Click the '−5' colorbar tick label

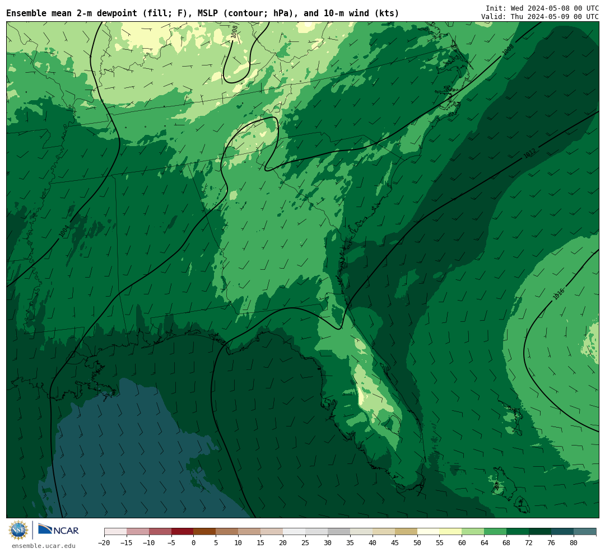pyautogui.click(x=171, y=542)
